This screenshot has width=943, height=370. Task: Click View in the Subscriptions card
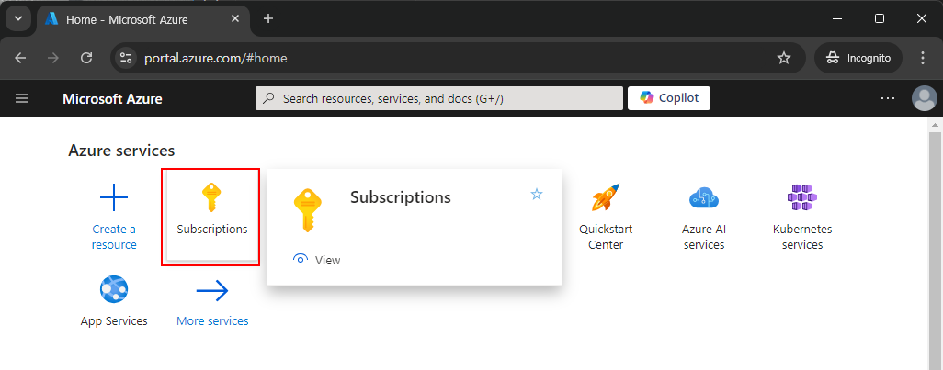pos(317,260)
